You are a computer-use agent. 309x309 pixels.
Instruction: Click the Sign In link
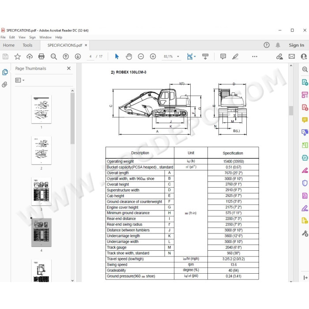(x=296, y=45)
